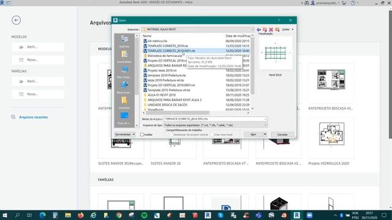Select file Projeto teste 2019.rvt
392x220 pixels.
pyautogui.click(x=162, y=70)
